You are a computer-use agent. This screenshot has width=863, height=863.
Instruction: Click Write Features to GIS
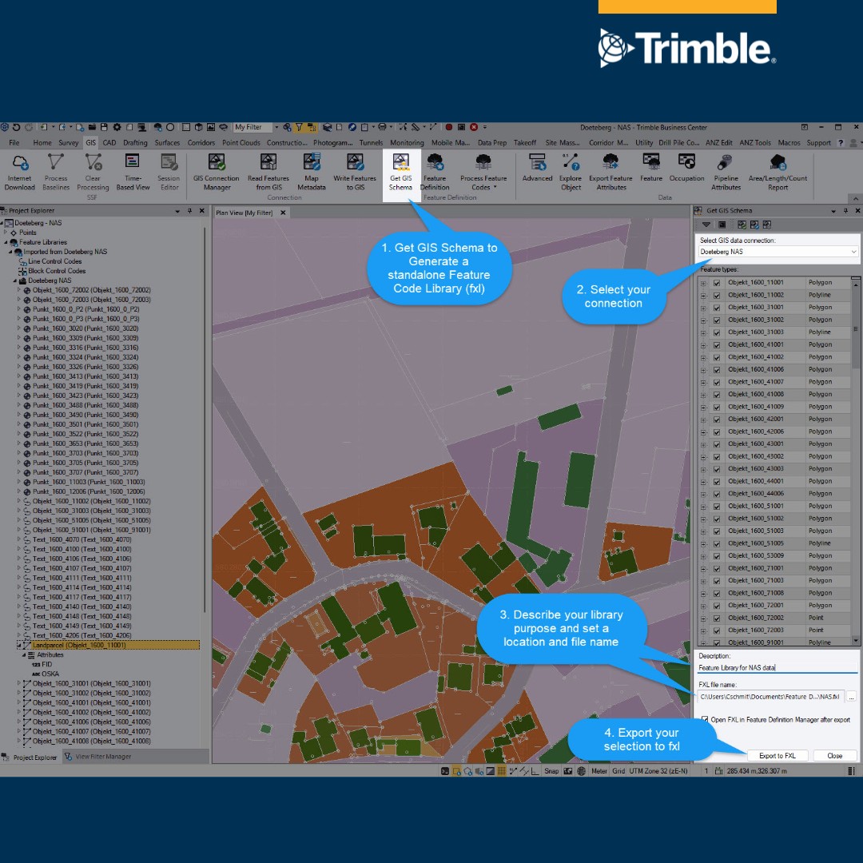[x=355, y=173]
